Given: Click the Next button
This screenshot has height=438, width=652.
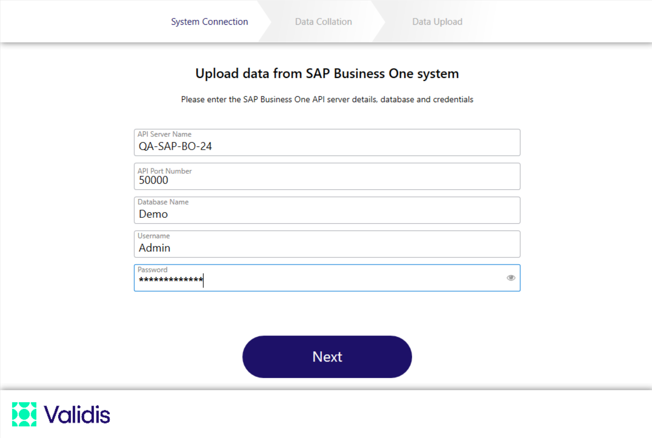Looking at the screenshot, I should (x=327, y=357).
